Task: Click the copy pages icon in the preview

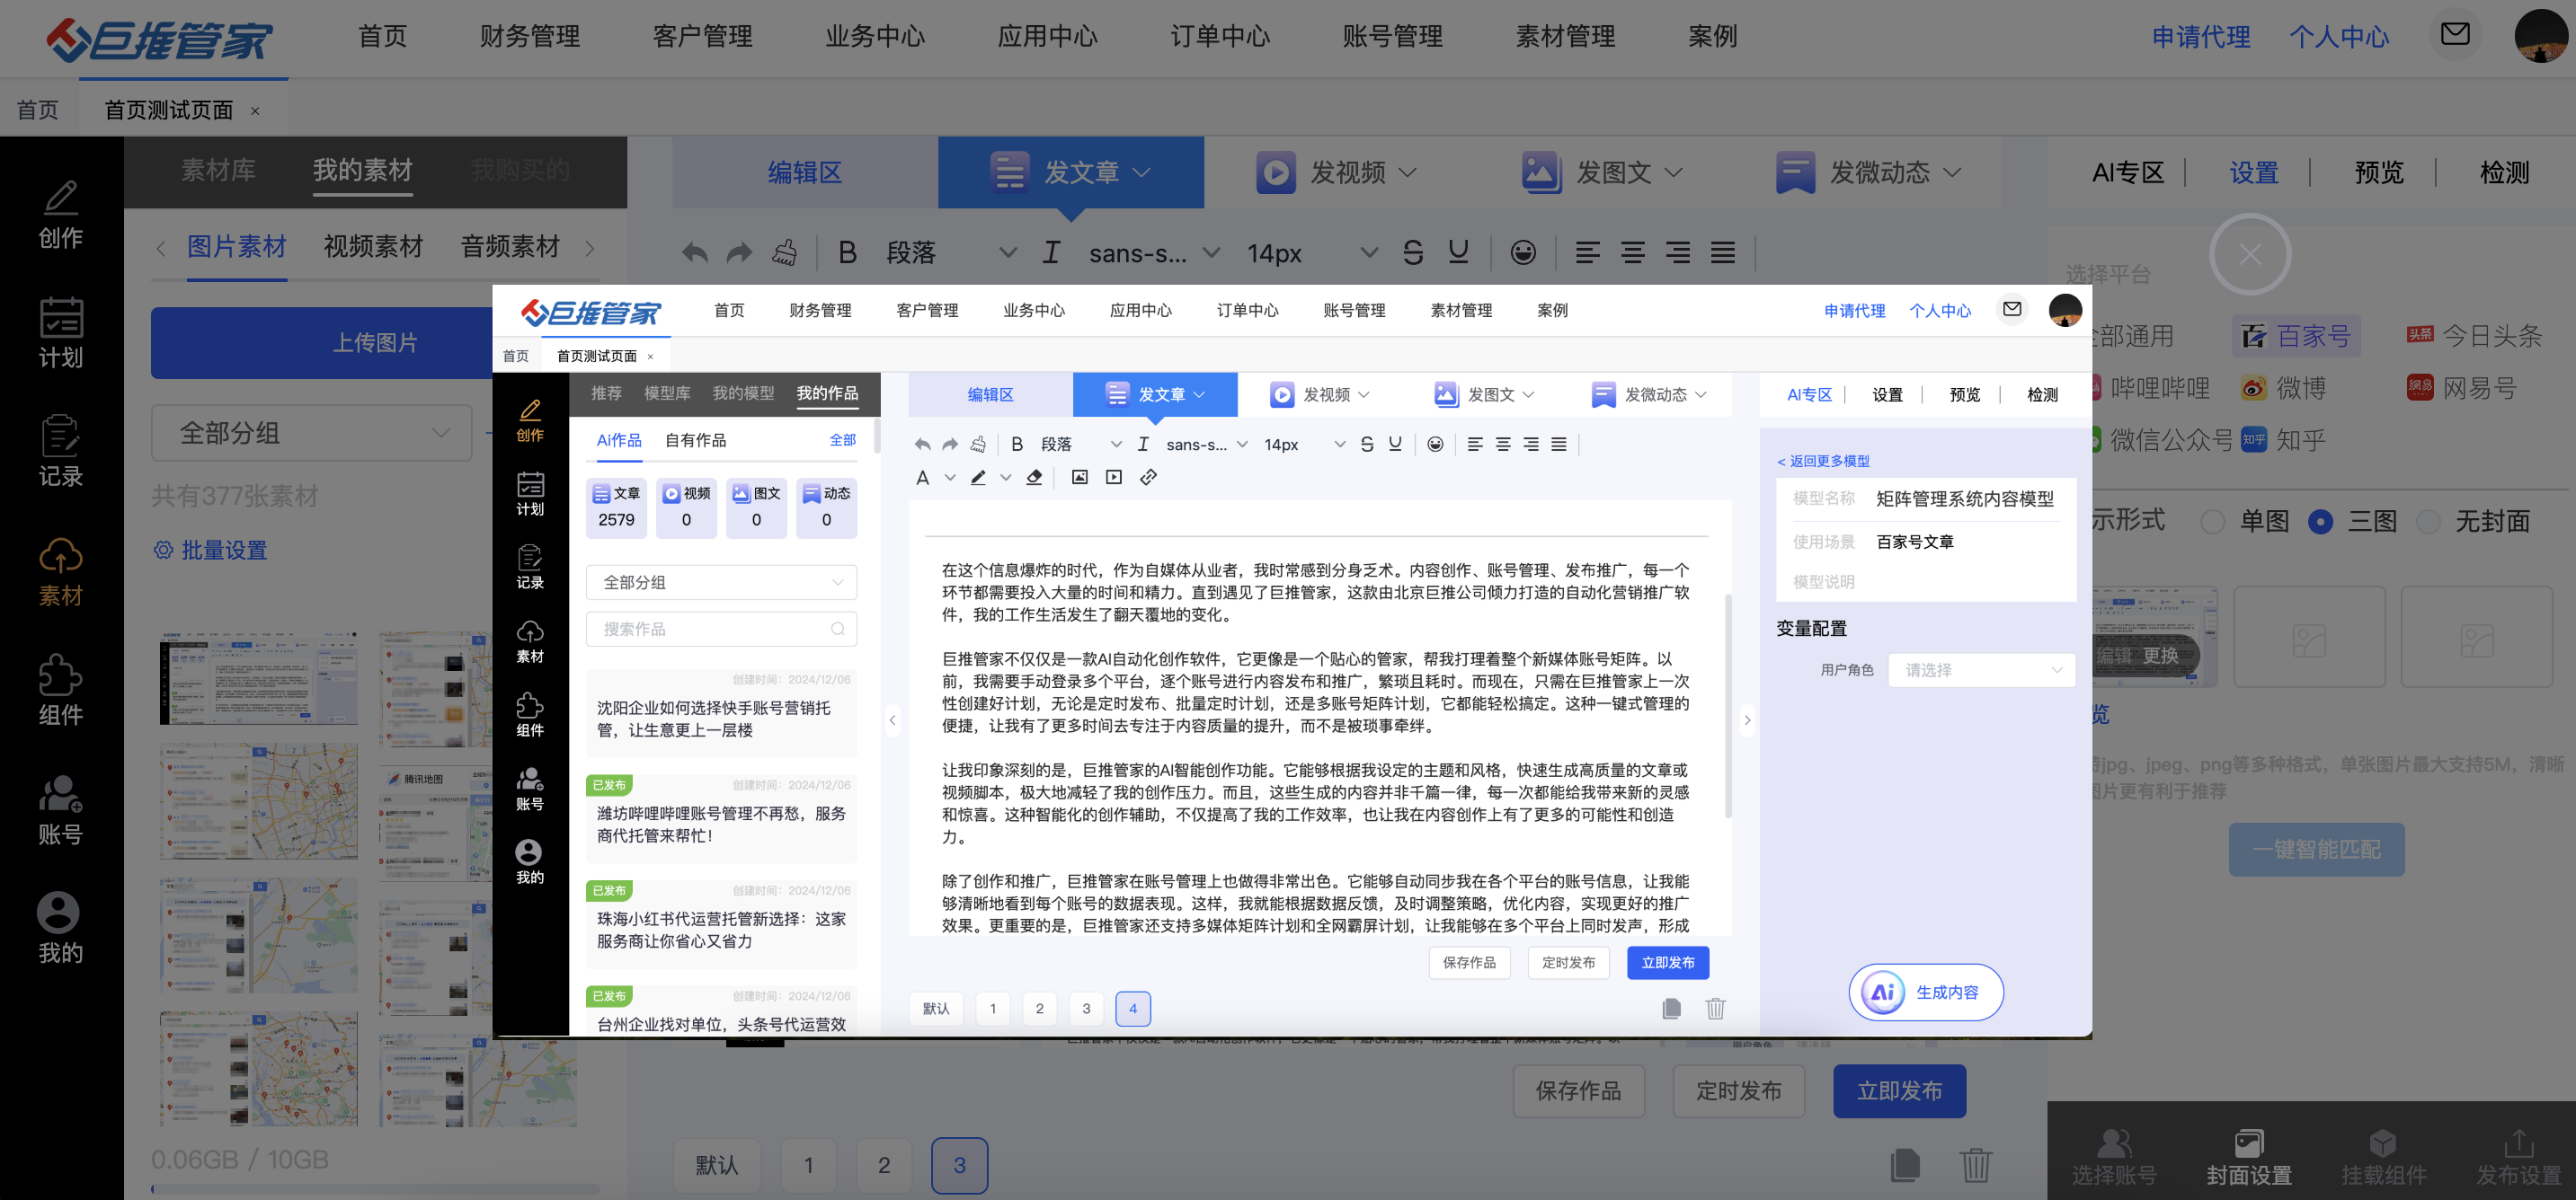Action: [1671, 1008]
